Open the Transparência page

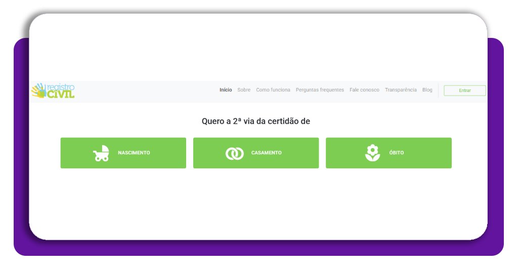(401, 90)
